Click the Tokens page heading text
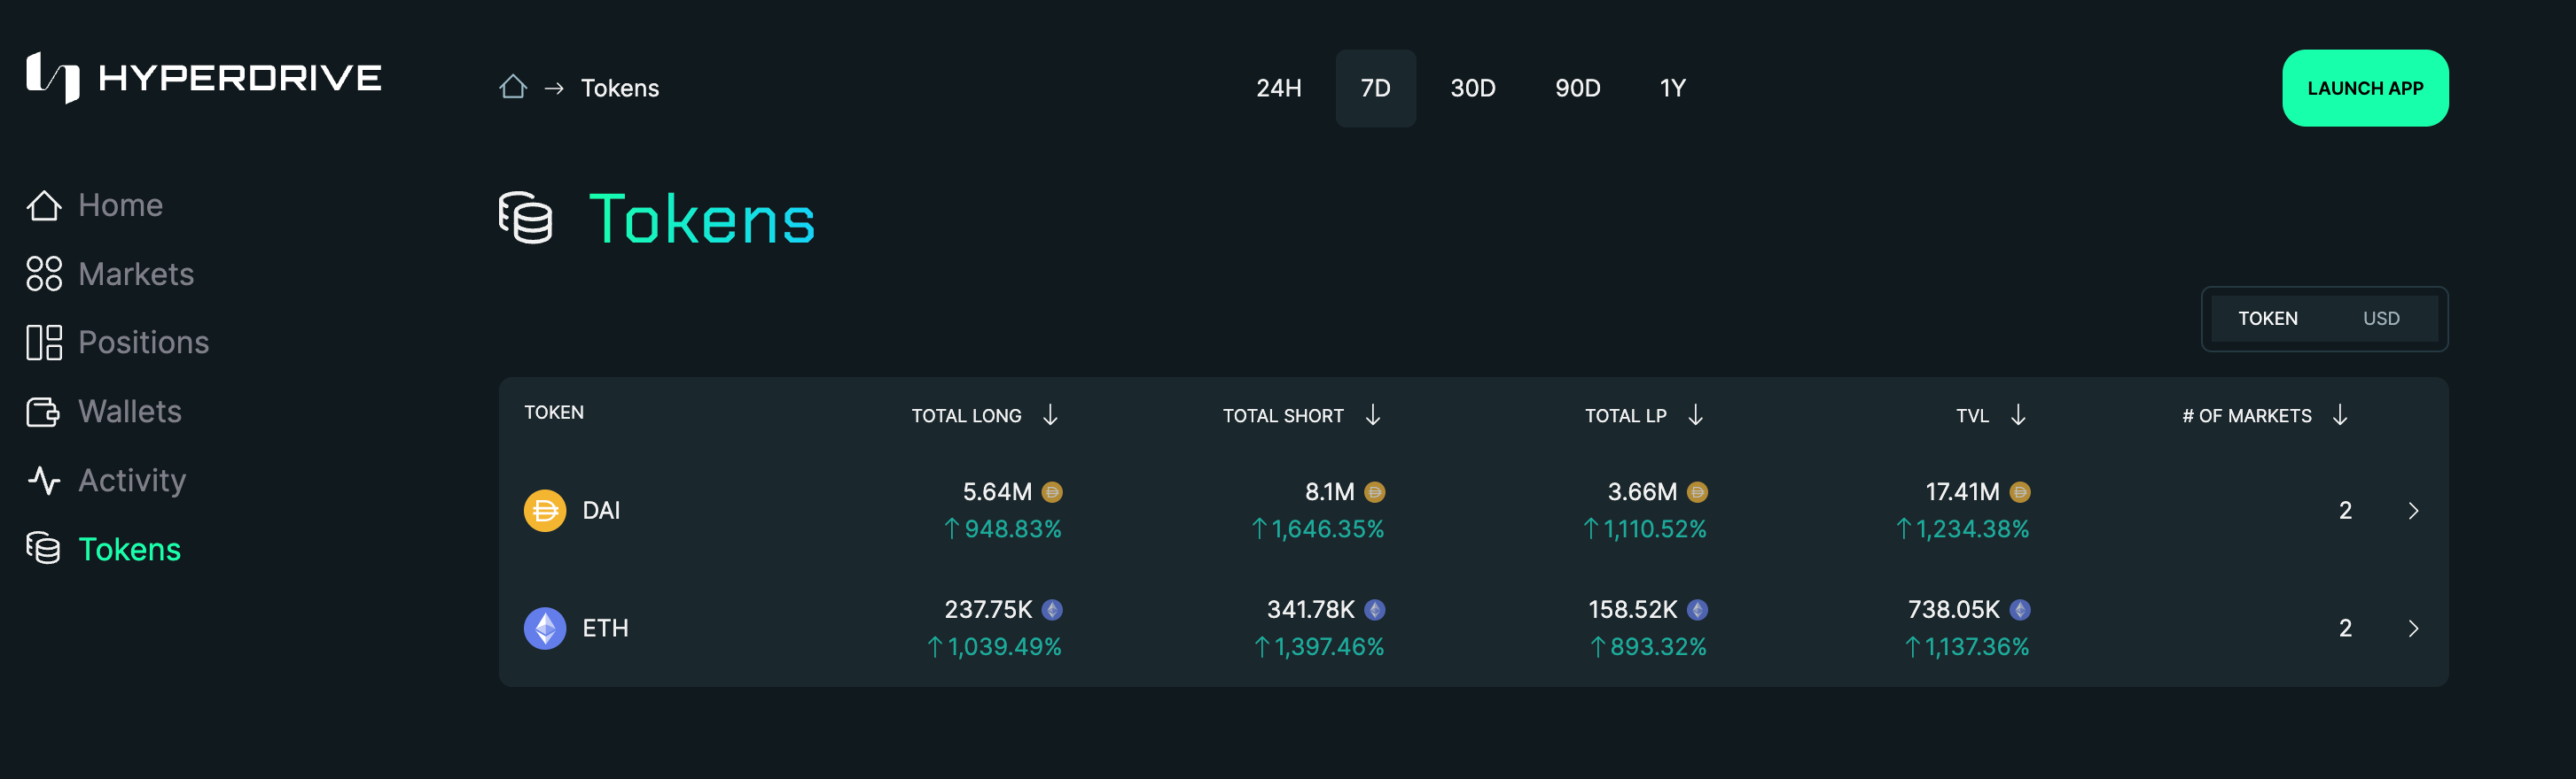This screenshot has height=779, width=2576. tap(702, 219)
